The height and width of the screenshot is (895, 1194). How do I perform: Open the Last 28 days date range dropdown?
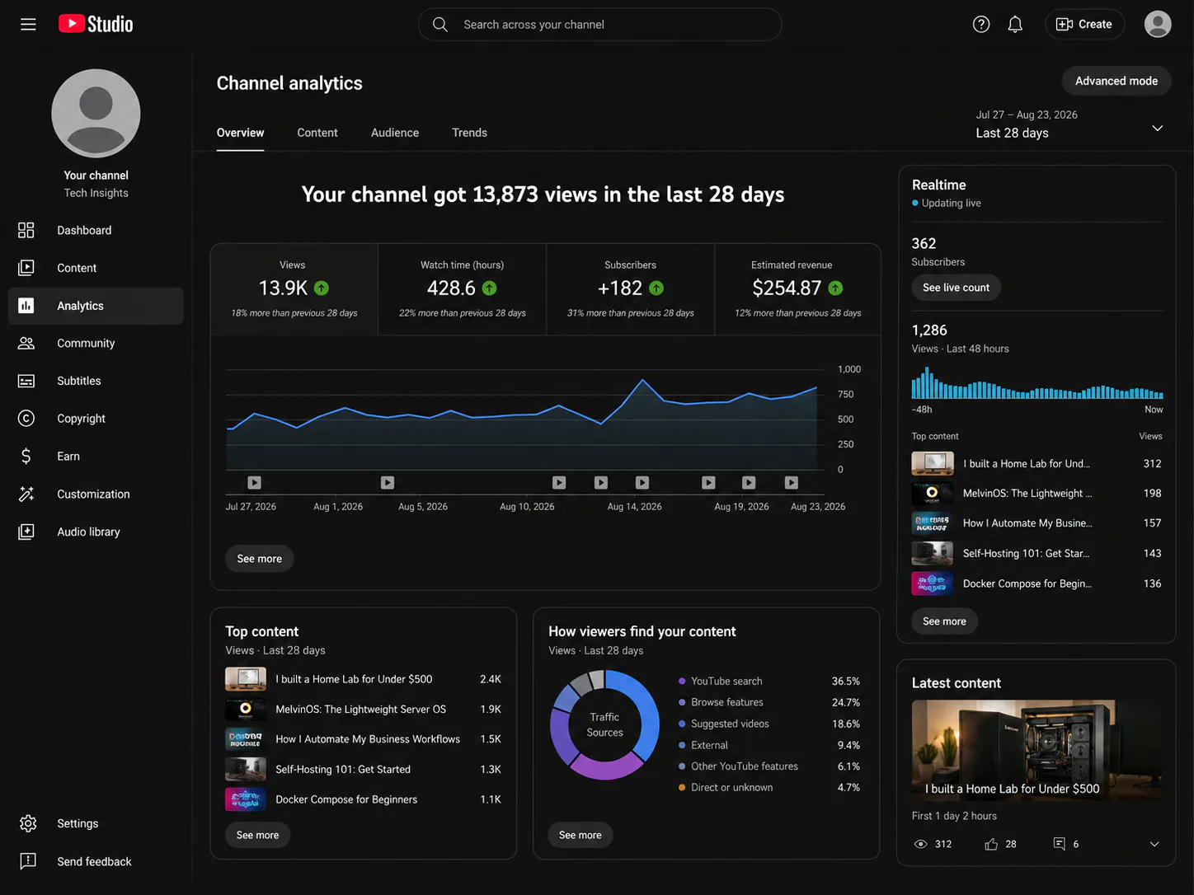(x=1069, y=124)
